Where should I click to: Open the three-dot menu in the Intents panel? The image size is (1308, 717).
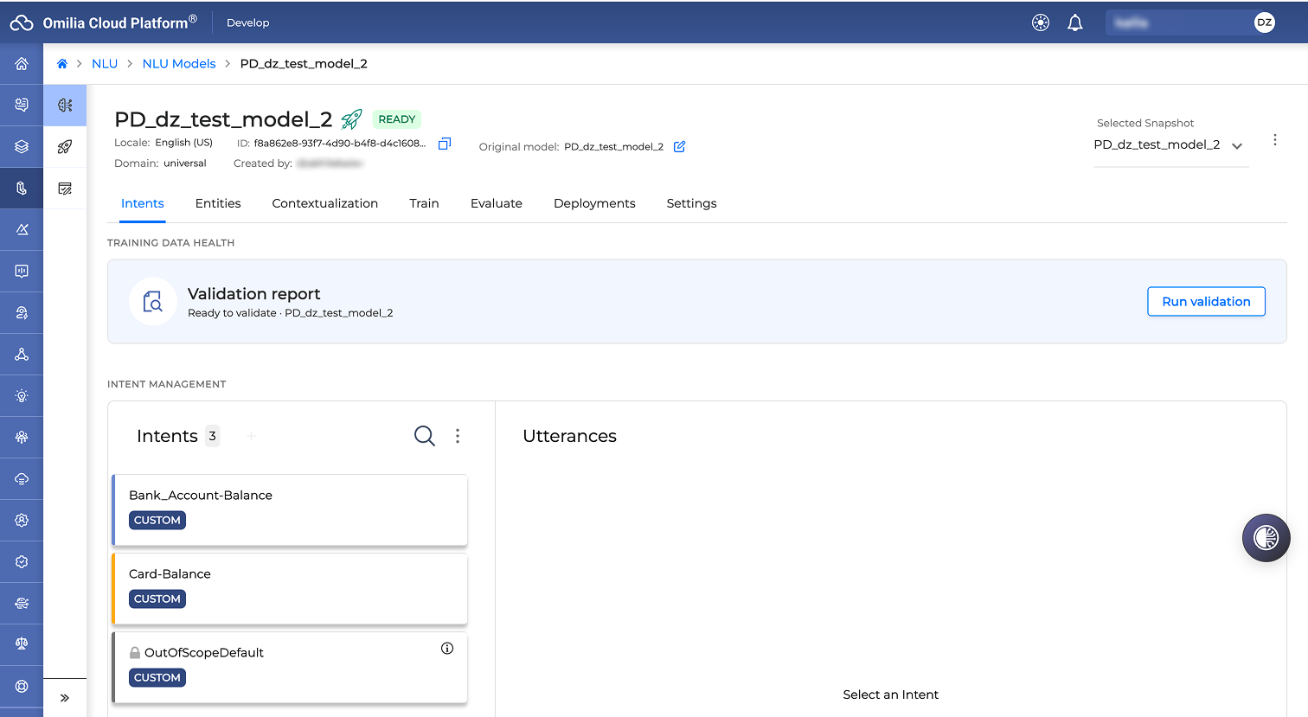click(458, 436)
